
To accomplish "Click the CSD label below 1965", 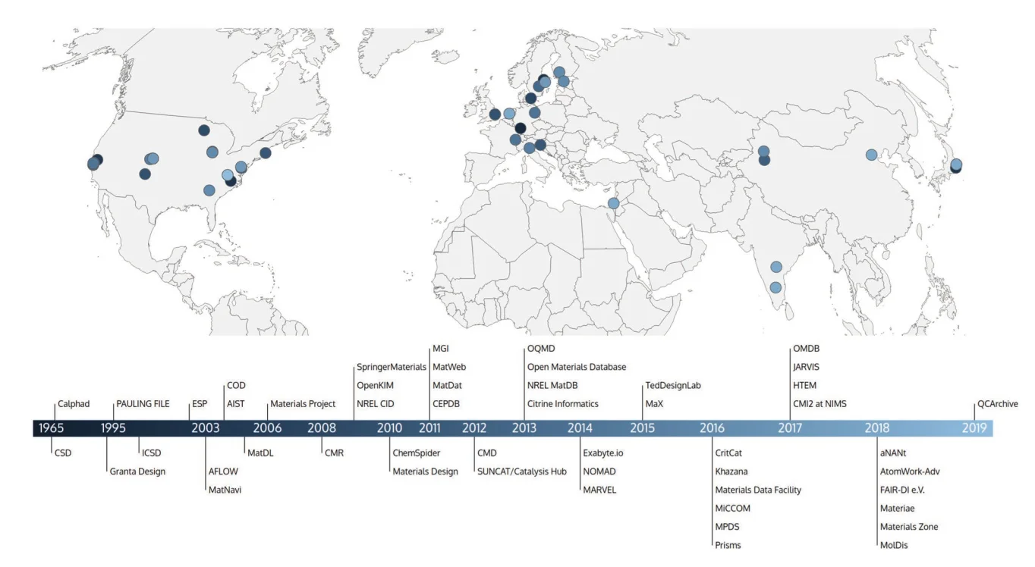I will tap(62, 453).
